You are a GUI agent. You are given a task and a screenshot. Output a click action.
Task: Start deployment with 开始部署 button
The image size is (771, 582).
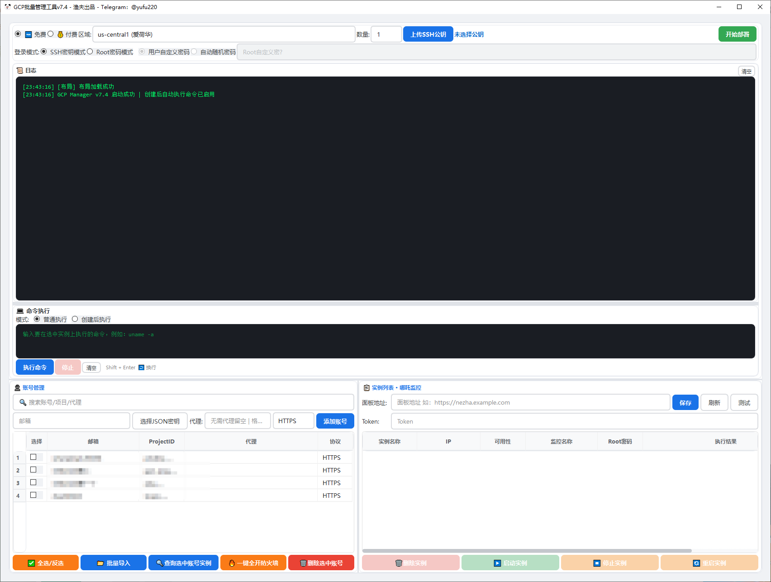[x=737, y=34]
